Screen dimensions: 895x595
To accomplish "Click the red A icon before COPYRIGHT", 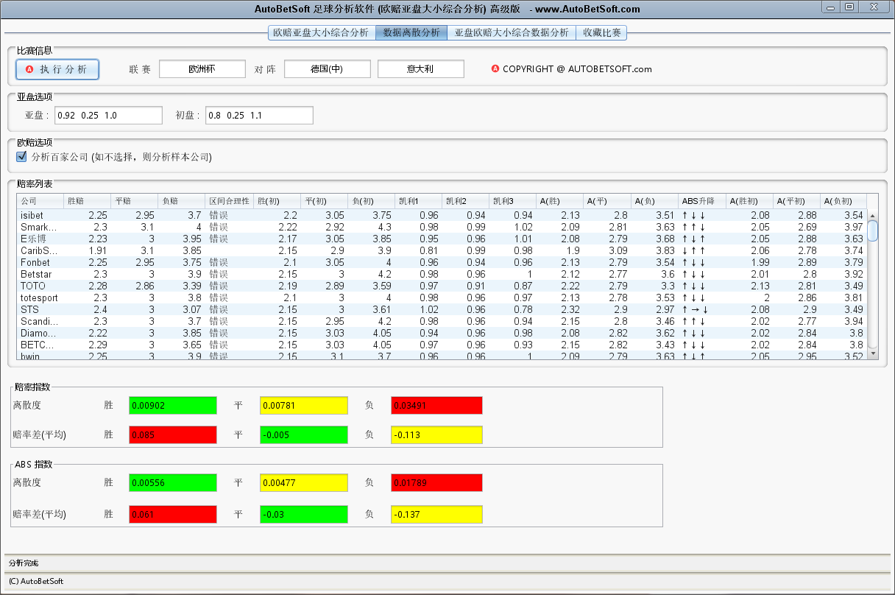I will coord(495,68).
